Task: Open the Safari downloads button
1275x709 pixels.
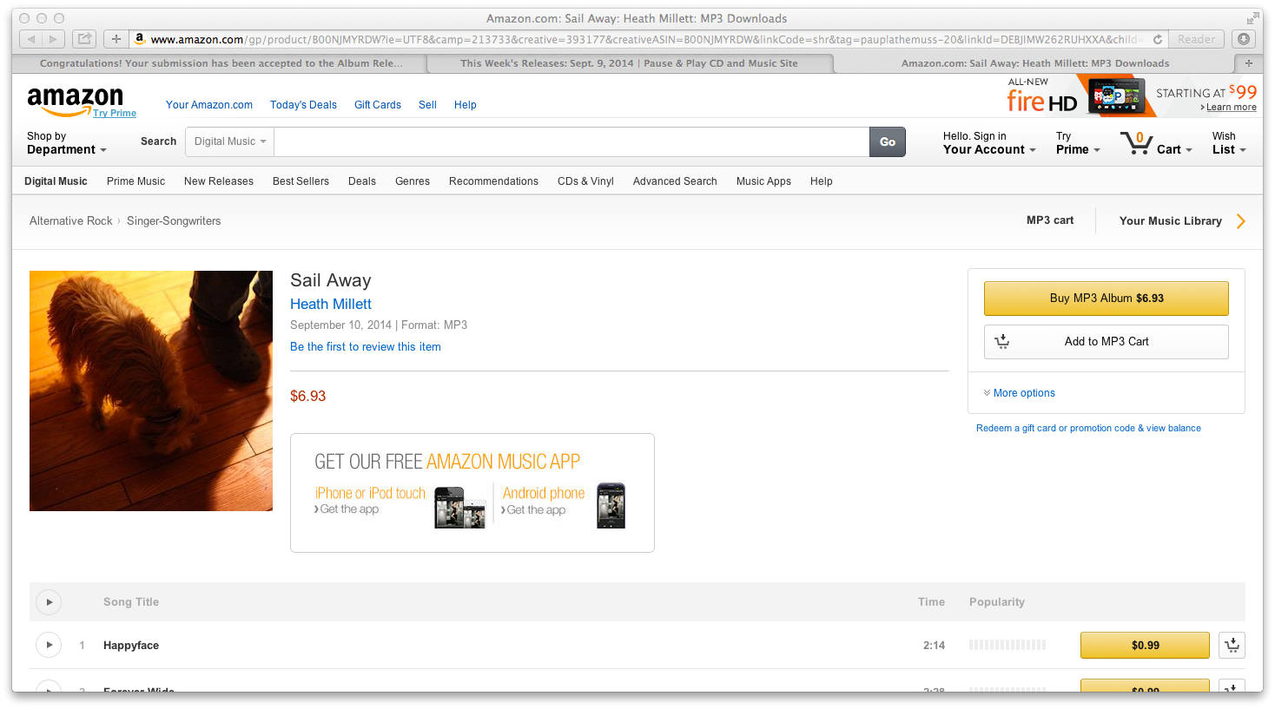Action: pos(1244,39)
